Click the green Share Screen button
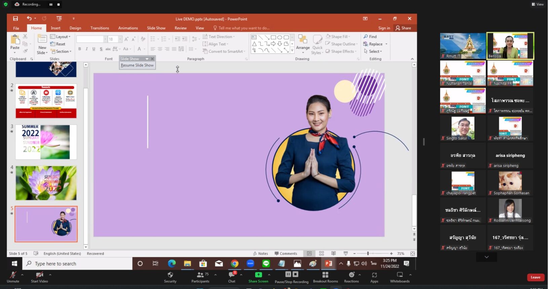 click(x=258, y=277)
